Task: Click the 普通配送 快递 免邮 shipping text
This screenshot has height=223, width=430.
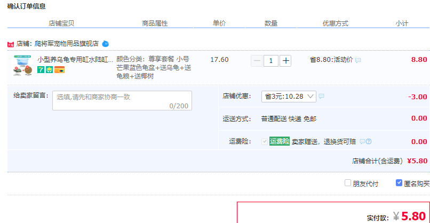Action: 289,119
